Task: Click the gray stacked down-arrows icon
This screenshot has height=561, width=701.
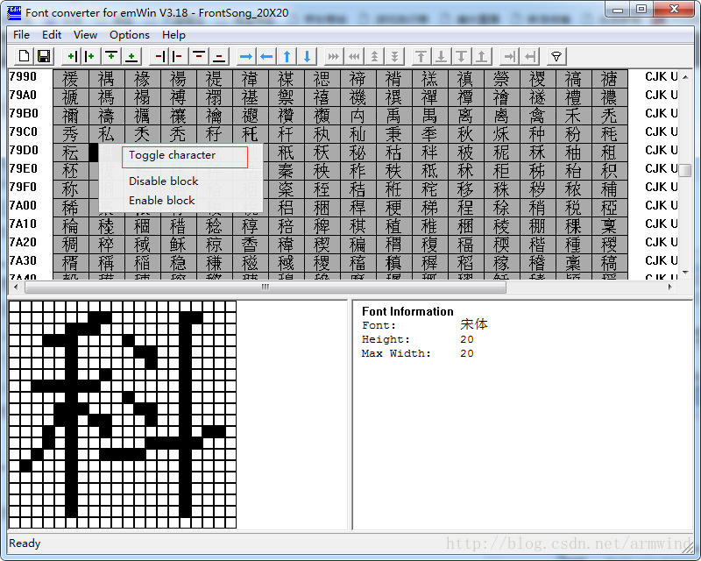Action: pos(394,56)
